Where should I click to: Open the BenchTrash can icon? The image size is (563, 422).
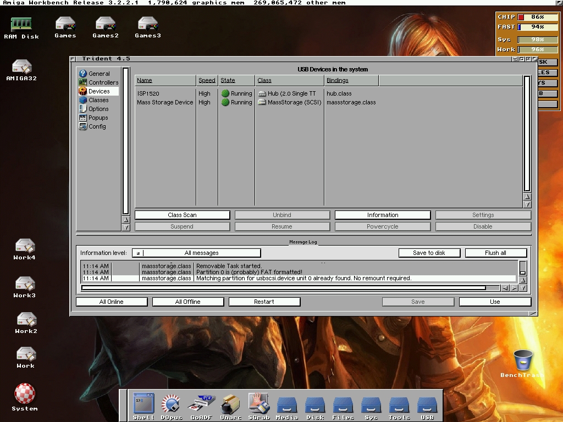[522, 364]
